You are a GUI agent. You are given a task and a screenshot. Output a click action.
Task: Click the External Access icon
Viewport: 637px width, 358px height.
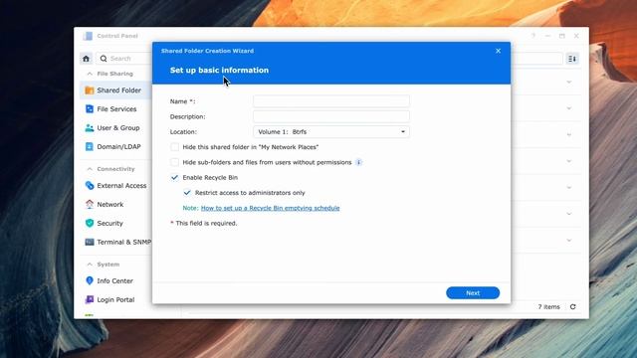[x=90, y=186]
